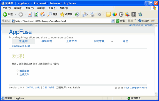Viewport: 159px width, 101px height.
Task: Open the 编辑(E) menu
Action: coord(18,8)
